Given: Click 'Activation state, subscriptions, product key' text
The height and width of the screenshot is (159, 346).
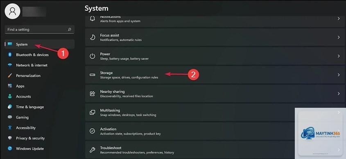Looking at the screenshot, I should pyautogui.click(x=130, y=134).
